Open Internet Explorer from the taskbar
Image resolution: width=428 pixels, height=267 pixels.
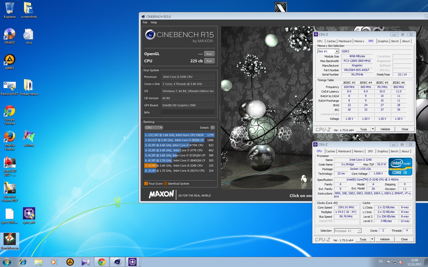[x=23, y=262]
